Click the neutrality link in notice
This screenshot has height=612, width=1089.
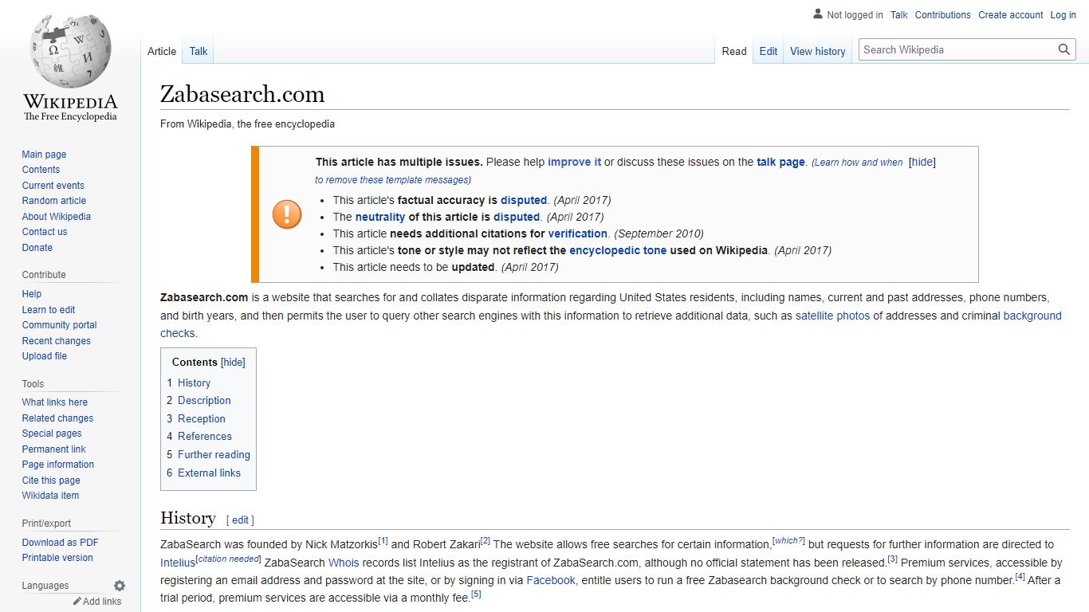pyautogui.click(x=380, y=217)
